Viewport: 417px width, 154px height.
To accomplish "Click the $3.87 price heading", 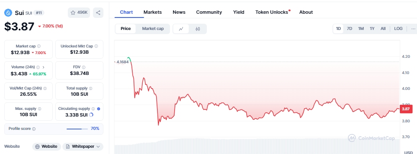I will pos(19,27).
